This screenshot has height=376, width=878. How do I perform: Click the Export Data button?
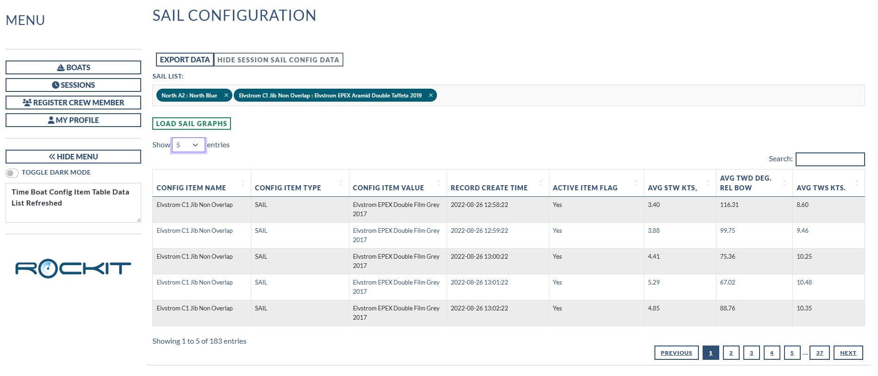(x=185, y=60)
